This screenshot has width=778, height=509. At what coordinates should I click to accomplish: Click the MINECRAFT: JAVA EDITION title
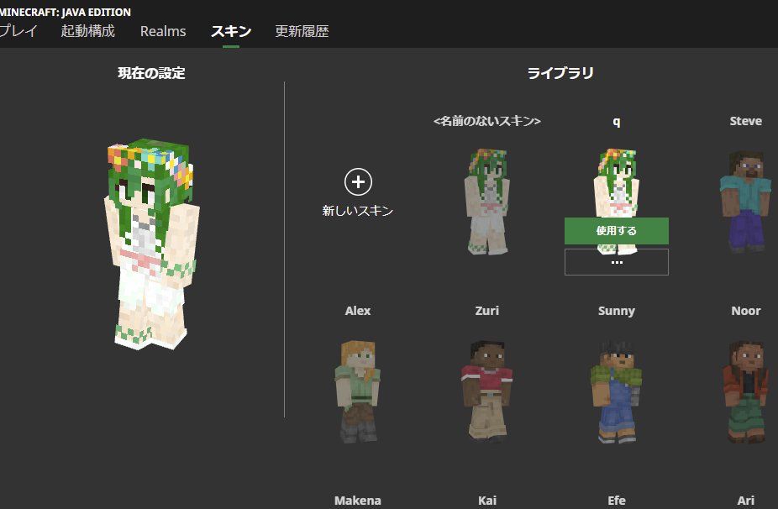point(65,12)
